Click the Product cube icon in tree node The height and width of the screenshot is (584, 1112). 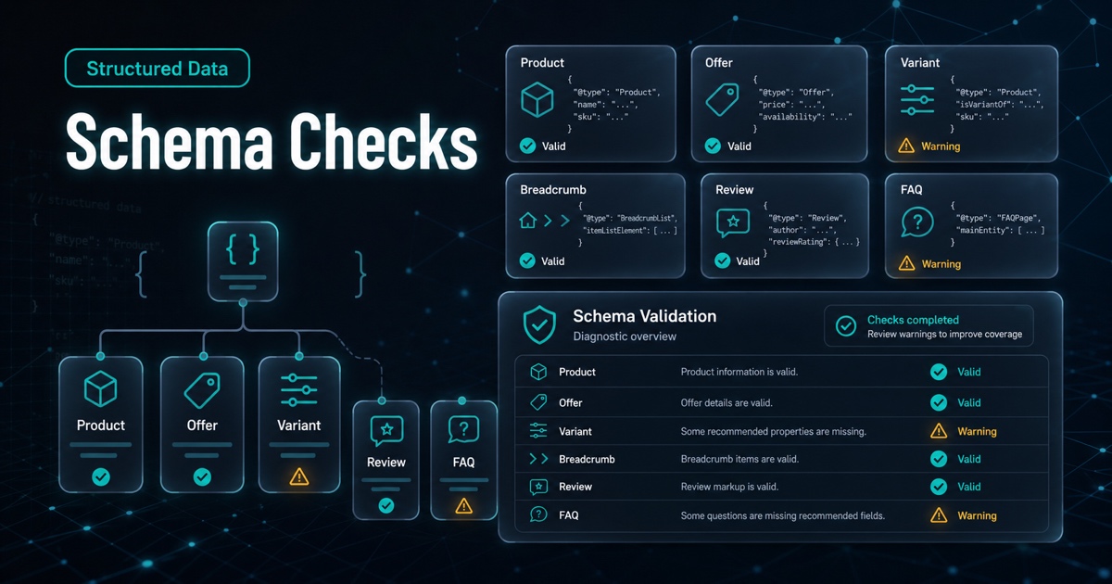[x=100, y=388]
